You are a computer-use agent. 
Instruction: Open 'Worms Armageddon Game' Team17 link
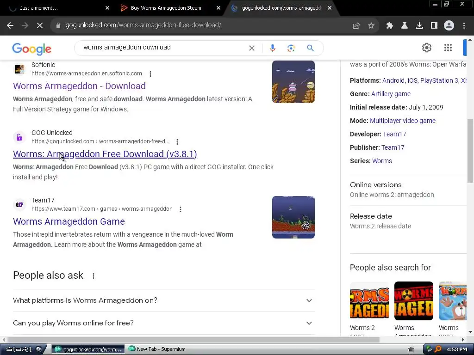click(69, 221)
